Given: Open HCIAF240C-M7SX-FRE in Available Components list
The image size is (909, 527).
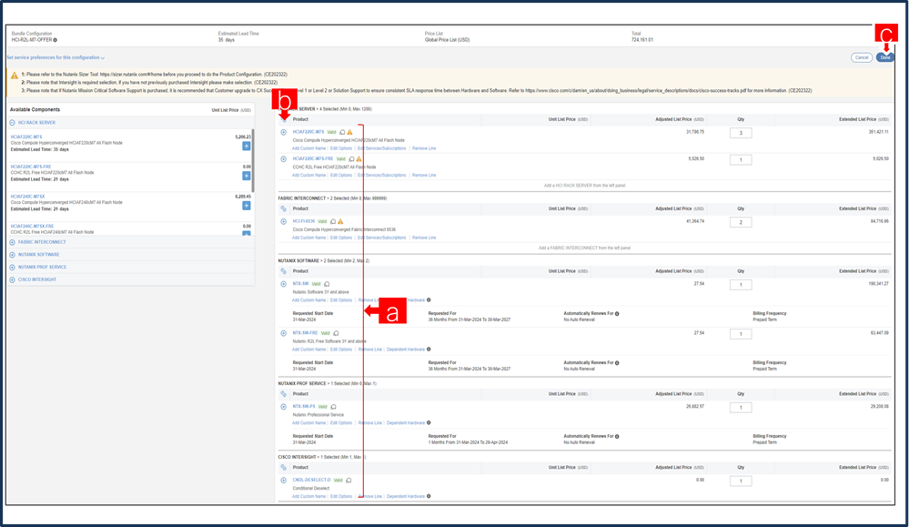Looking at the screenshot, I should pyautogui.click(x=32, y=226).
